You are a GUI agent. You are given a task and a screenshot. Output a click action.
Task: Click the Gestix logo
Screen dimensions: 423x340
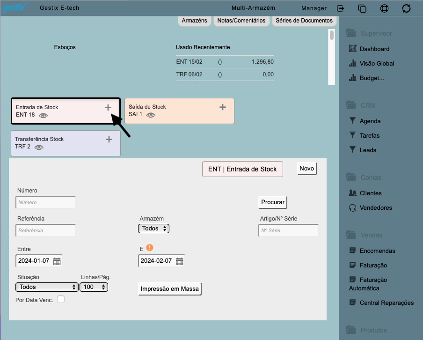[x=15, y=7]
